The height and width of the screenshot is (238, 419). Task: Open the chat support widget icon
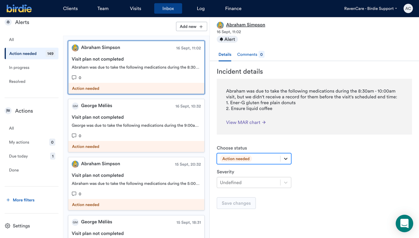(x=404, y=223)
